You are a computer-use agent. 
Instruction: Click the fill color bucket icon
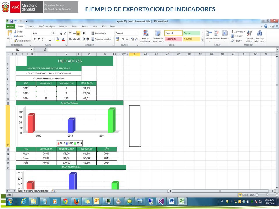pyautogui.click(x=57, y=39)
